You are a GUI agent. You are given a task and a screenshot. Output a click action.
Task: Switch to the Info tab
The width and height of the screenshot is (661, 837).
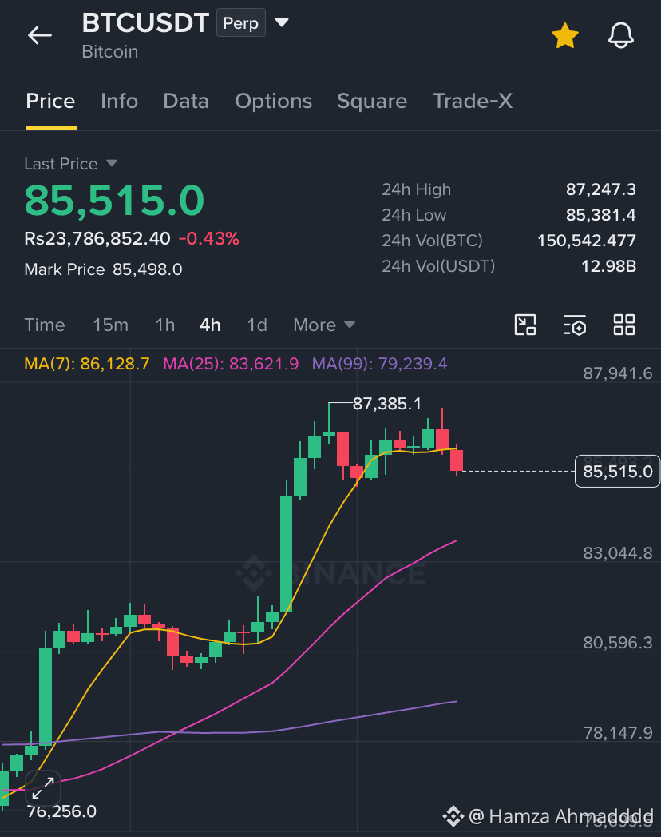pos(120,101)
